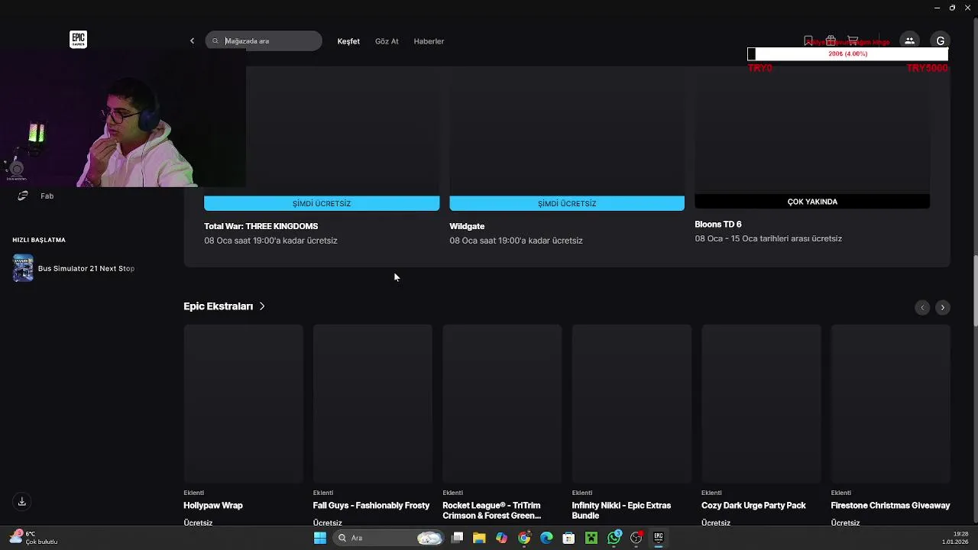978x550 pixels.
Task: Open the taskbar clock showing 19:28
Action: (x=955, y=538)
